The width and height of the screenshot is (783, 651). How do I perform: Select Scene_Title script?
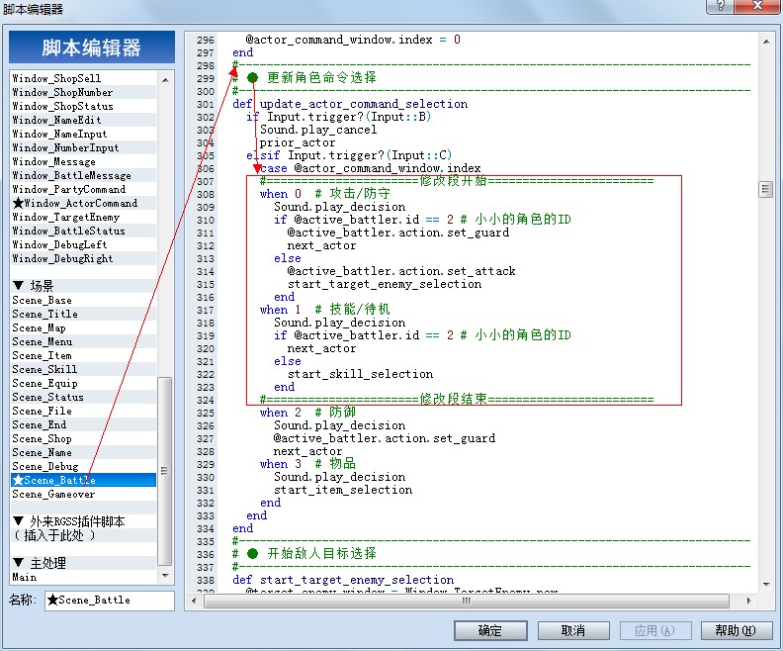(x=83, y=315)
